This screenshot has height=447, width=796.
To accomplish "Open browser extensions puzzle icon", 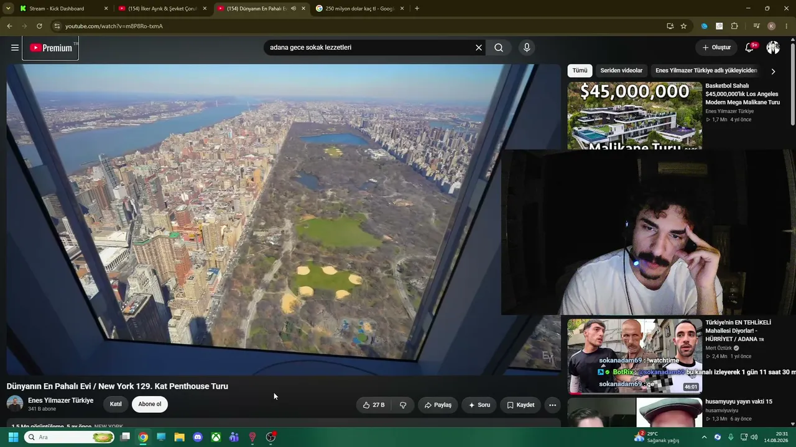I will 734,26.
